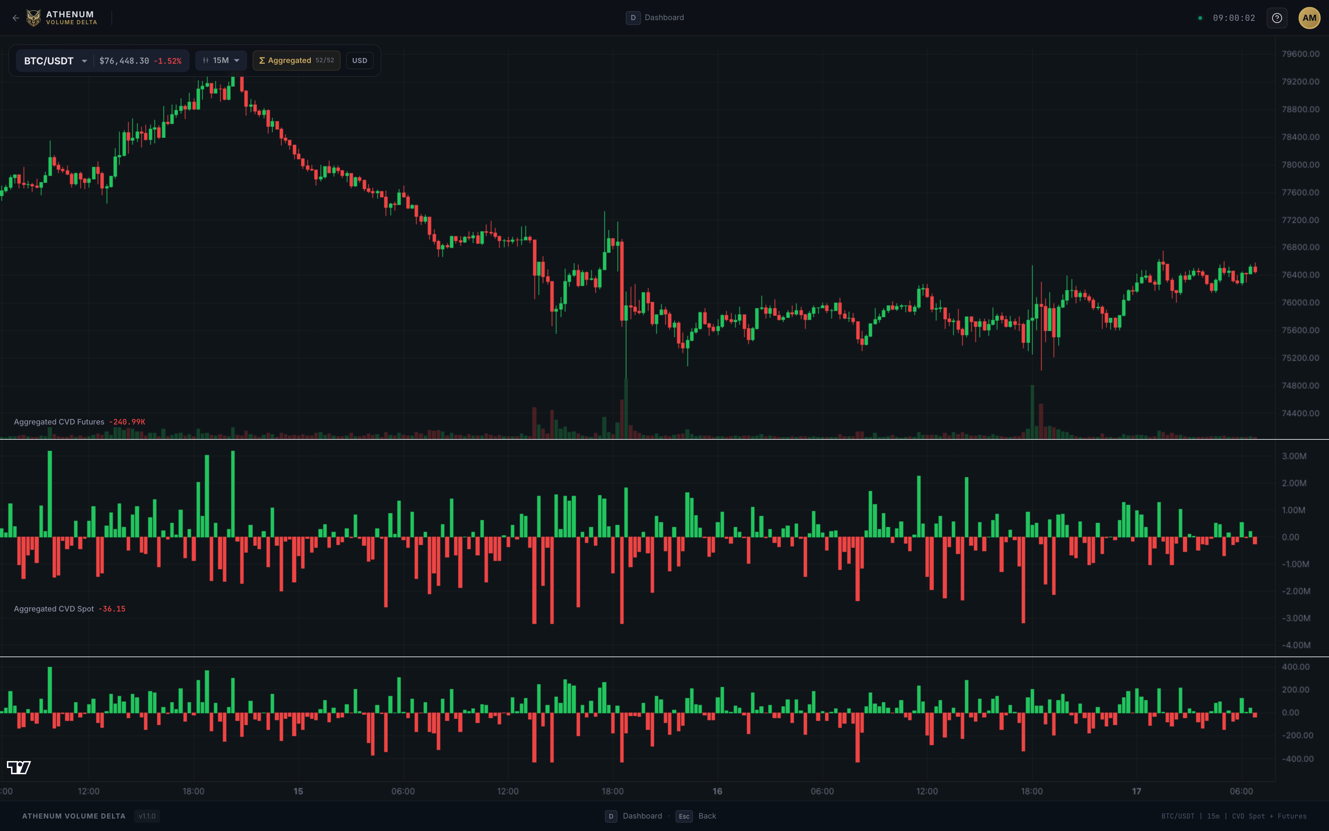The height and width of the screenshot is (831, 1329).
Task: Click the sigma Aggregated icon
Action: tap(262, 61)
